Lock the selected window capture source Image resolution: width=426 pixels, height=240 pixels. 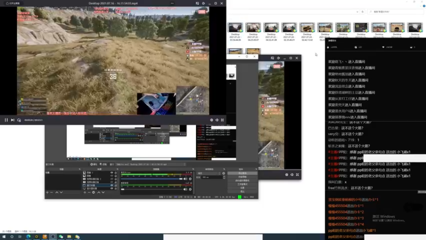(116, 185)
